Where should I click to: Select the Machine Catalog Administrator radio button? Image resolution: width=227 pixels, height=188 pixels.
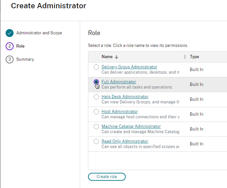pos(96,127)
